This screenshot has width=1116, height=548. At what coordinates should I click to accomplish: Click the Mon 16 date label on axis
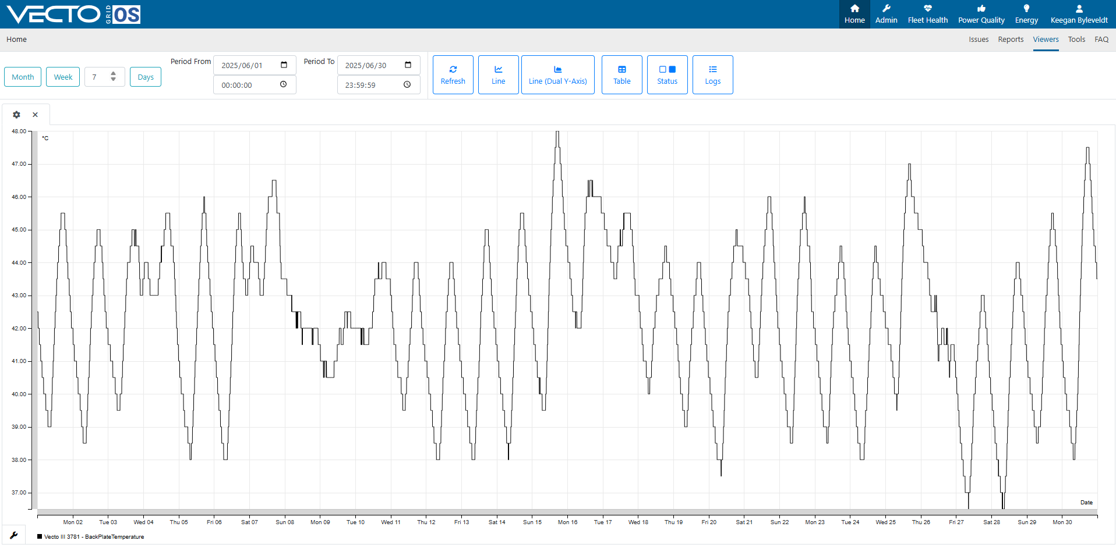(x=567, y=522)
